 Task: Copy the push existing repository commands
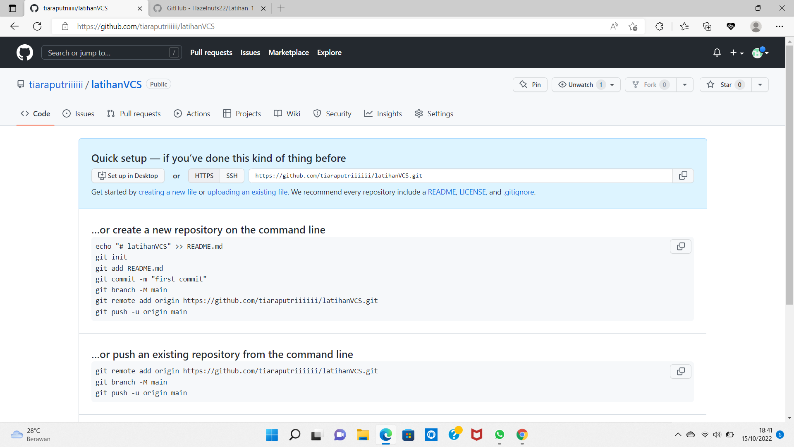(681, 371)
